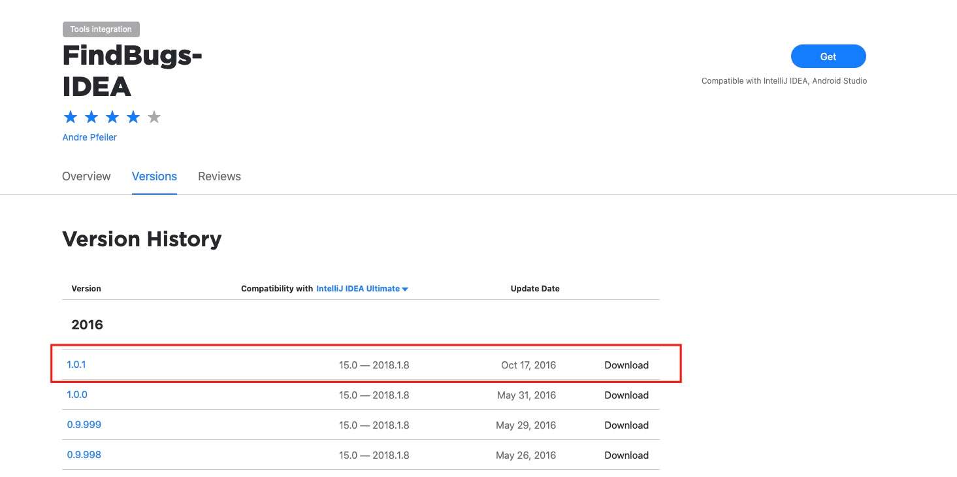Click compatibility range in the 1.0.0 row
The height and width of the screenshot is (477, 957).
(x=374, y=395)
